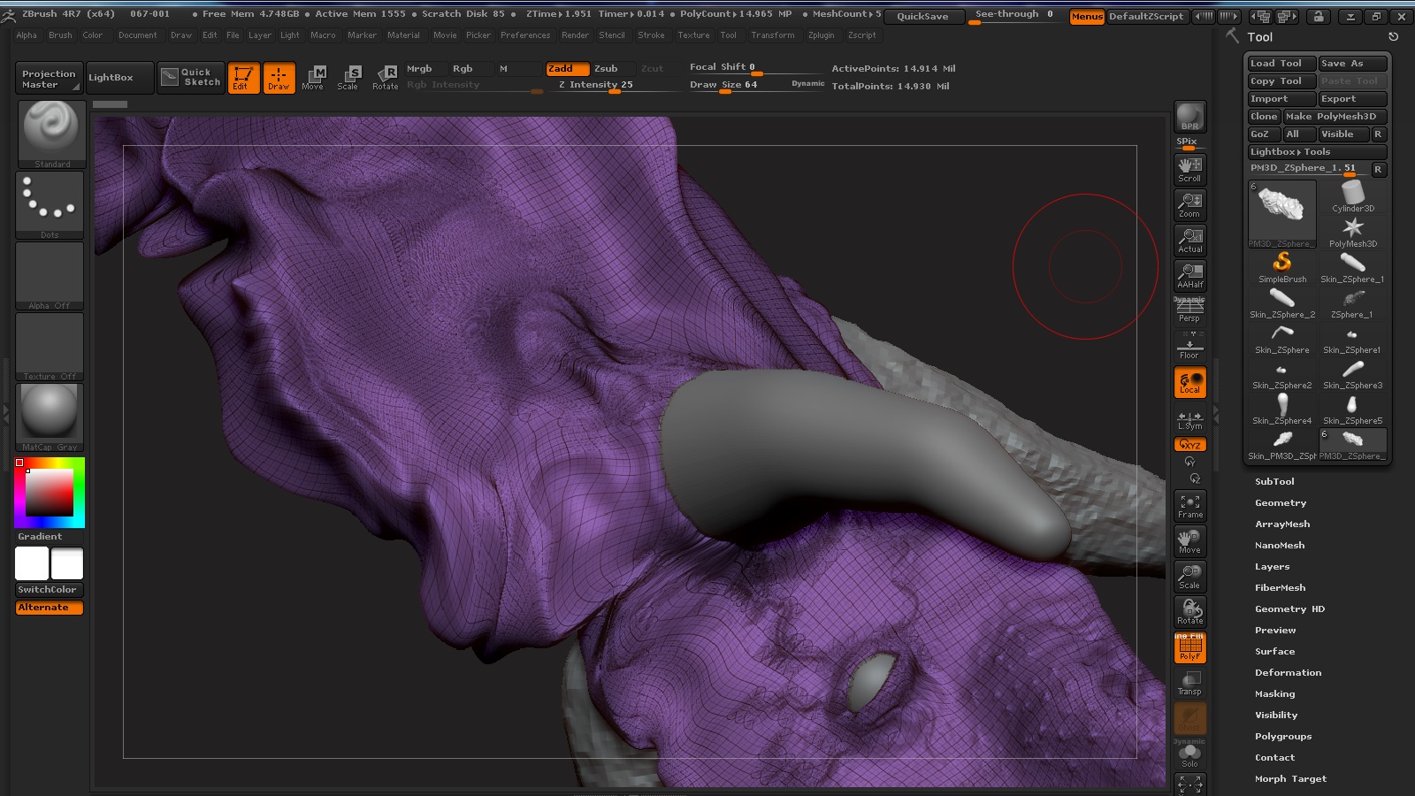
Task: Toggle Solo mode
Action: click(1189, 754)
